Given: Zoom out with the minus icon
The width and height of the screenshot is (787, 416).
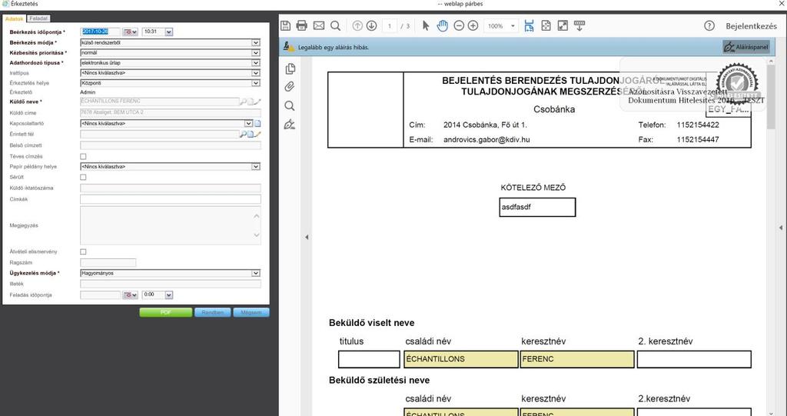Looking at the screenshot, I should click(459, 25).
